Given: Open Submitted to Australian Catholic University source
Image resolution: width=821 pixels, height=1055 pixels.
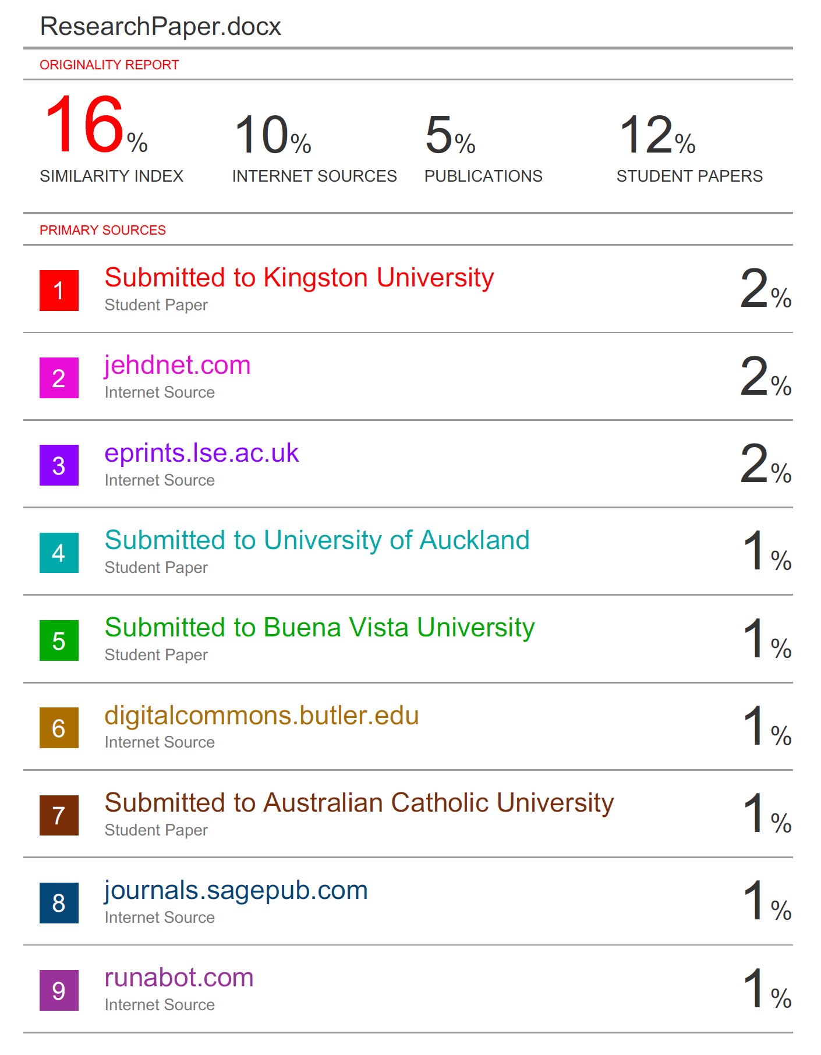Looking at the screenshot, I should click(359, 803).
